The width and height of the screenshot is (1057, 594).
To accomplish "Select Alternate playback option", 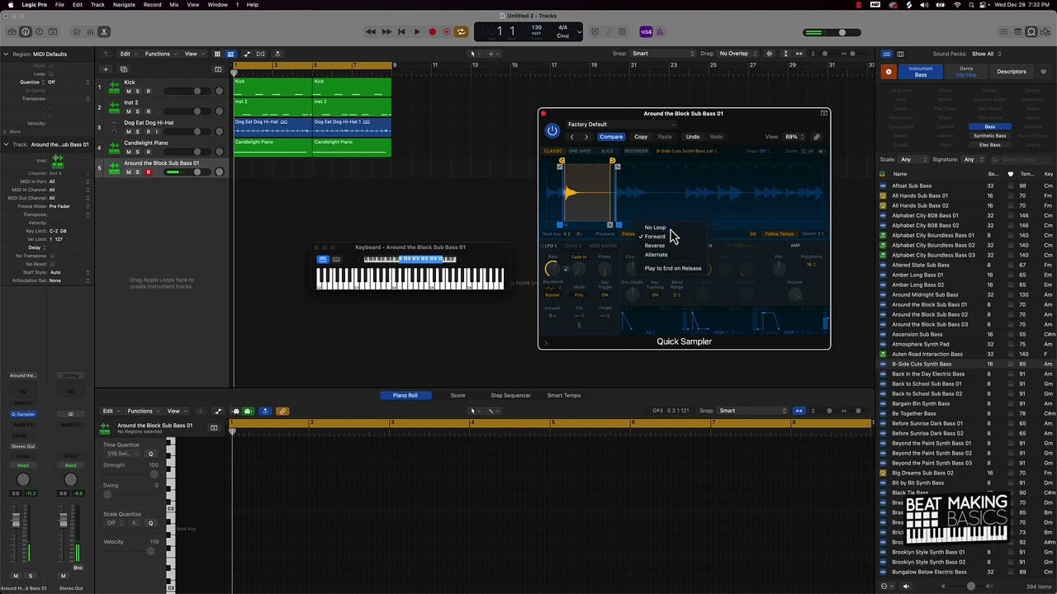I will [656, 255].
